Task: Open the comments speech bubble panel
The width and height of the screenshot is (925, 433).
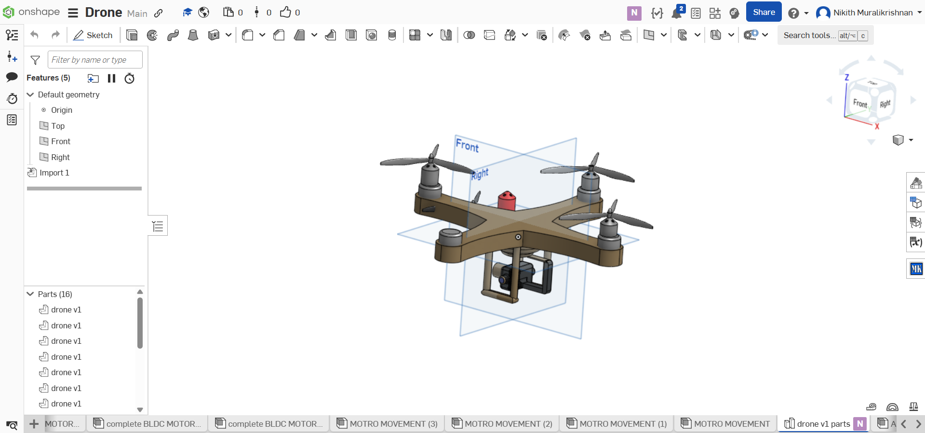Action: pyautogui.click(x=12, y=77)
